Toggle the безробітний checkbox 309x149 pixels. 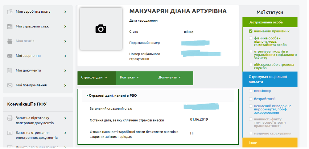[x=251, y=99]
